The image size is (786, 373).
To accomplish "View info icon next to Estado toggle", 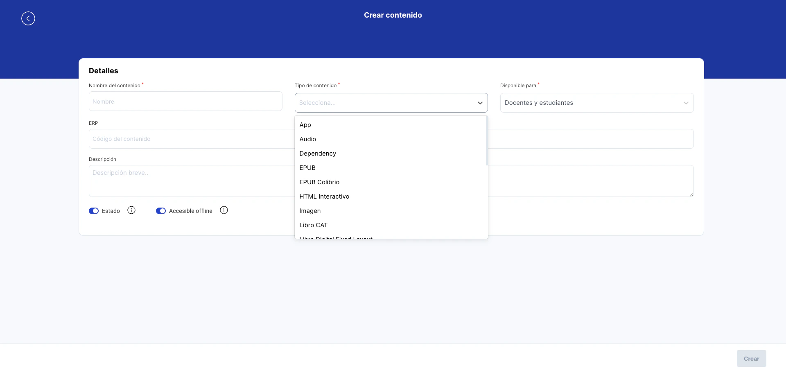I will [x=131, y=210].
